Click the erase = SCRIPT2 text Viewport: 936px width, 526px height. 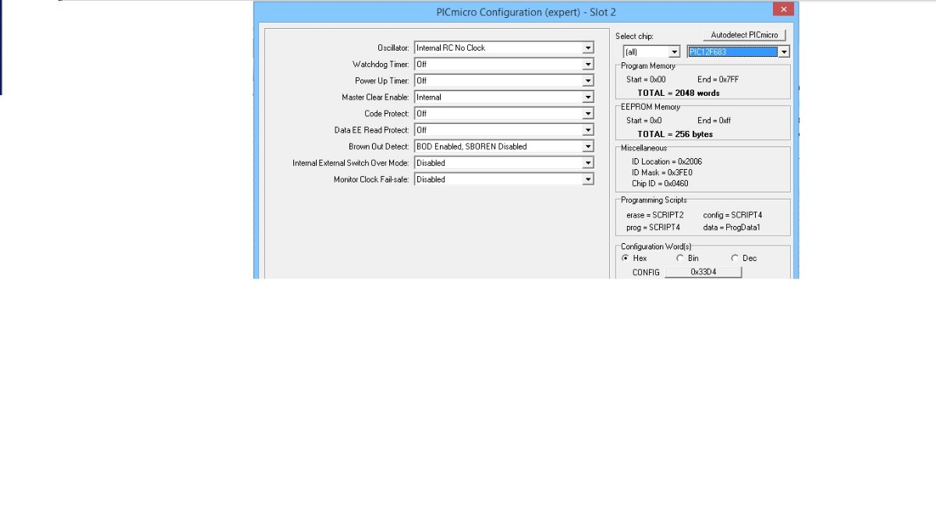(x=655, y=214)
